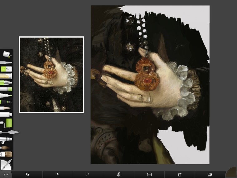237x178 pixels.
Task: Pick the gray tapered color sampler tool
Action: coord(6,62)
